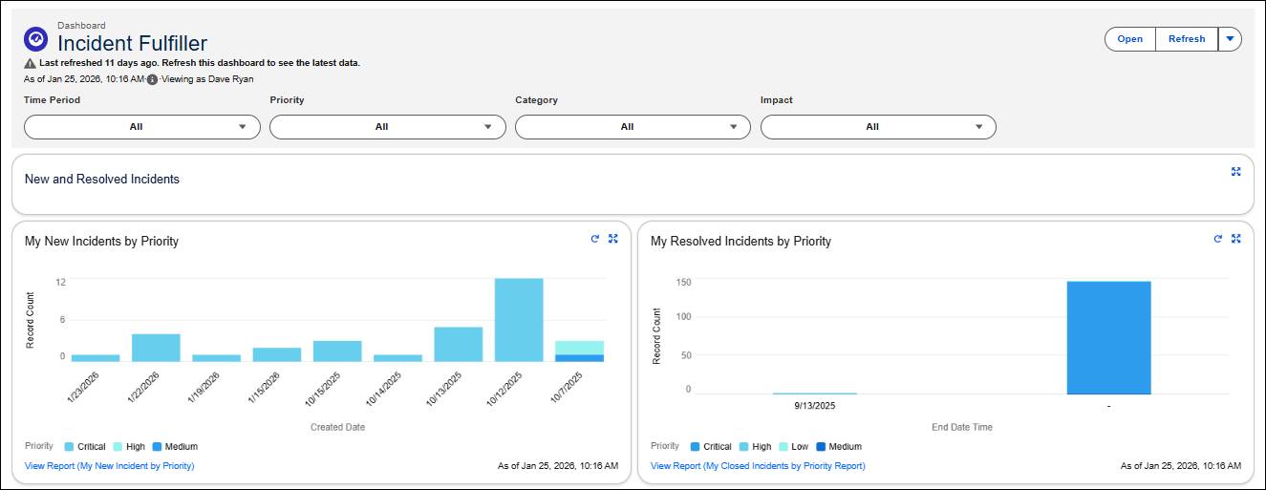The image size is (1266, 490).
Task: Click Critical legend swatch in My Resolved Incidents chart
Action: 695,446
